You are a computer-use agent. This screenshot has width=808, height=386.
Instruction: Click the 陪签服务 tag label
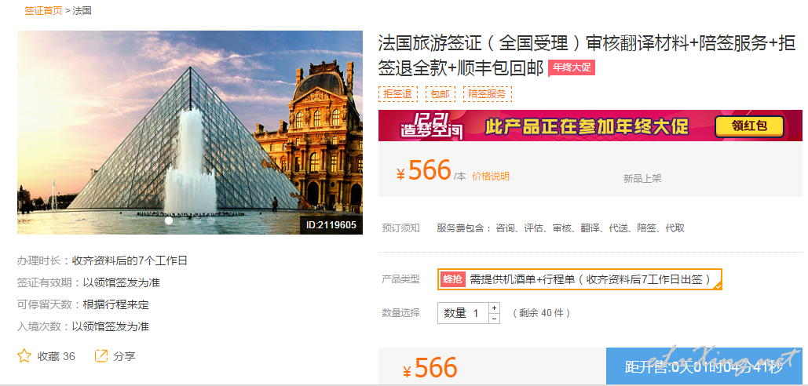[x=488, y=94]
